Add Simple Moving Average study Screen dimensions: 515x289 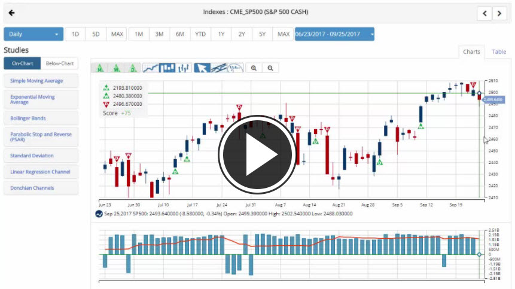point(41,81)
